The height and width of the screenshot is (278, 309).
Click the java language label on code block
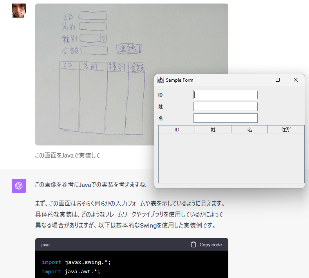point(45,245)
